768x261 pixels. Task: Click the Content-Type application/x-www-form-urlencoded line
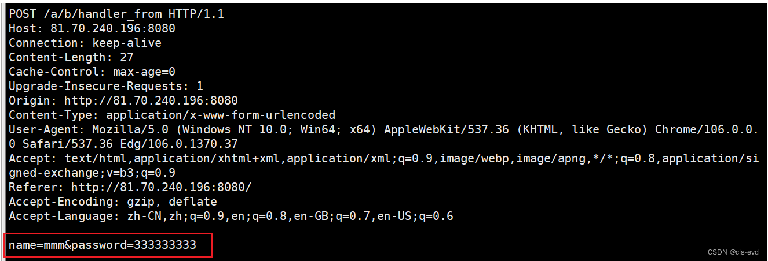click(171, 115)
